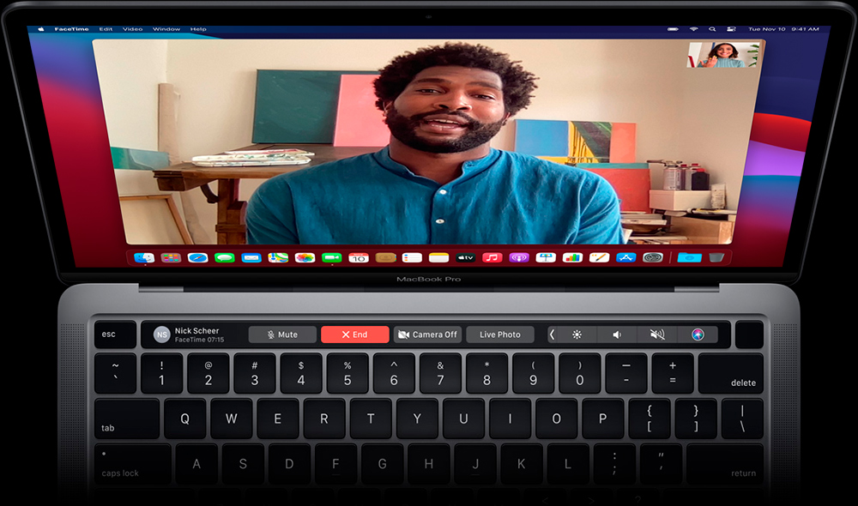Turn Camera Off via Touch Bar
Viewport: 858px width, 506px height.
[427, 334]
